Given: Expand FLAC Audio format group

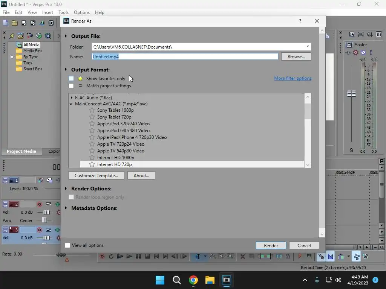Looking at the screenshot, I should (x=71, y=97).
